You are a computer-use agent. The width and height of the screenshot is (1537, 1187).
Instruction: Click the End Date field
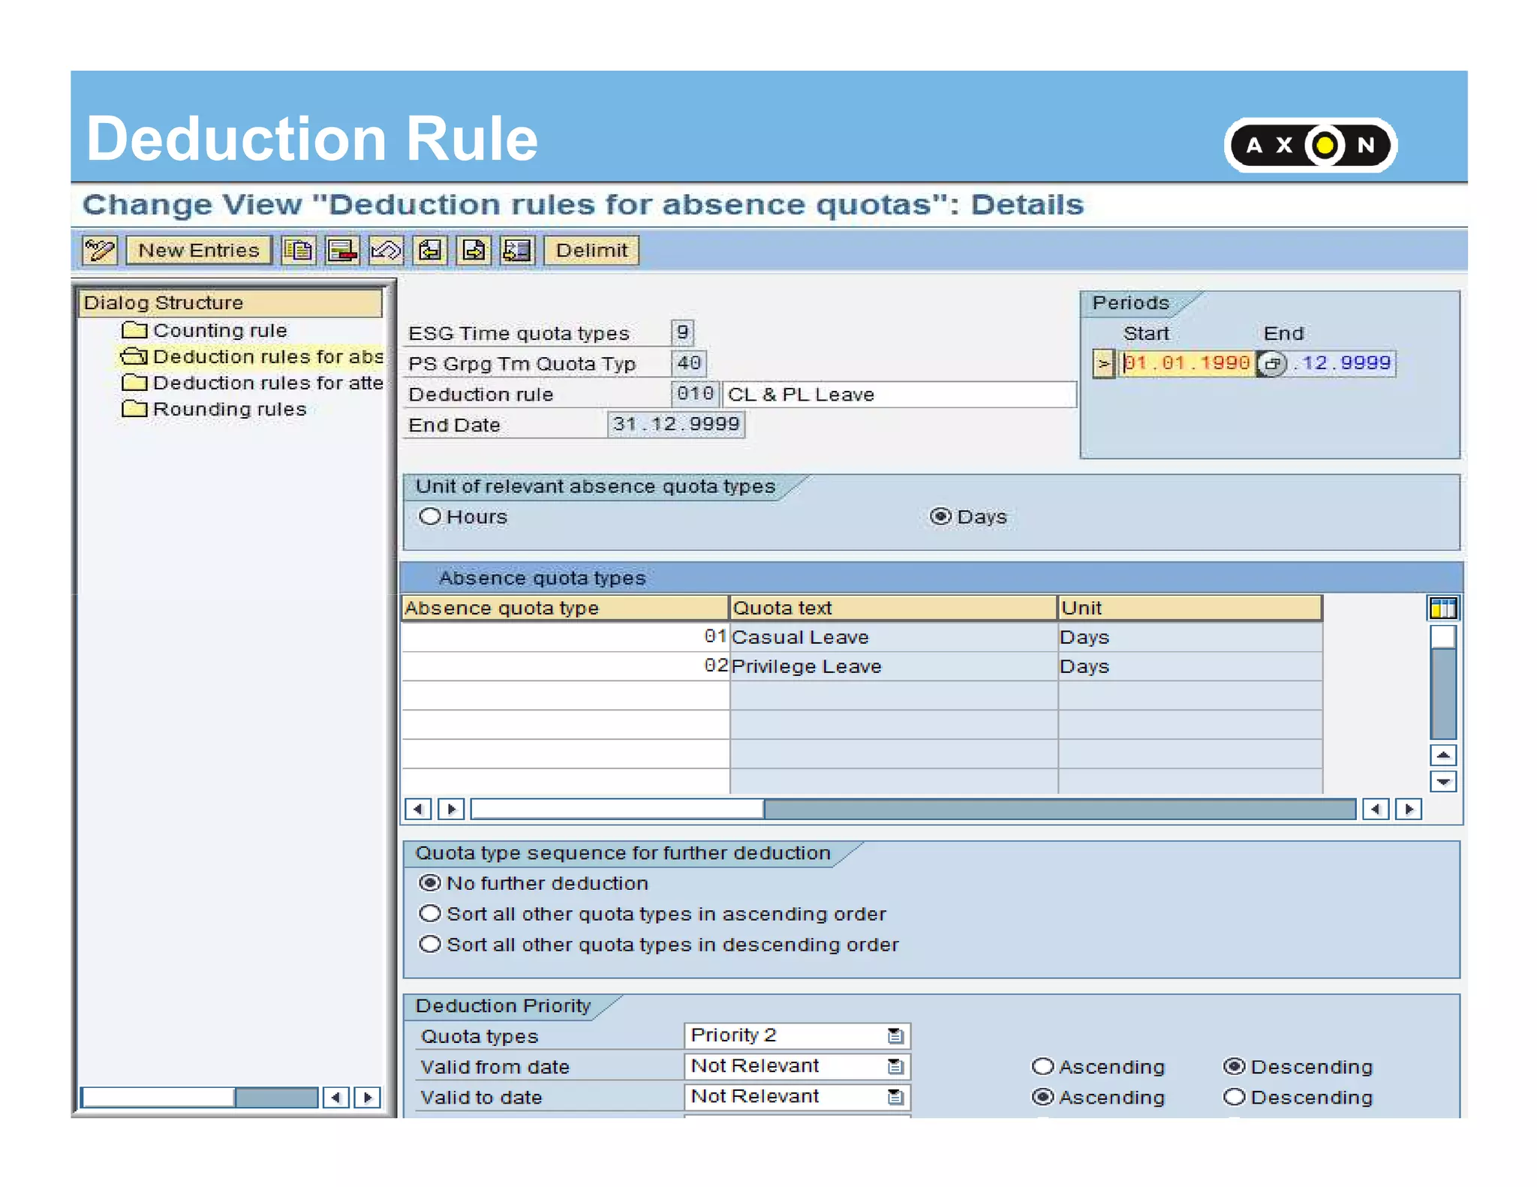[676, 424]
